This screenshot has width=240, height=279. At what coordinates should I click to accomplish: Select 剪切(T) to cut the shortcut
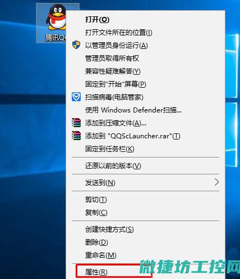(96, 200)
